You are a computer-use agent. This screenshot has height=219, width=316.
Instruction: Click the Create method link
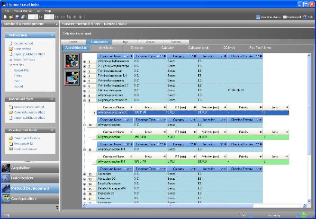click(x=23, y=44)
